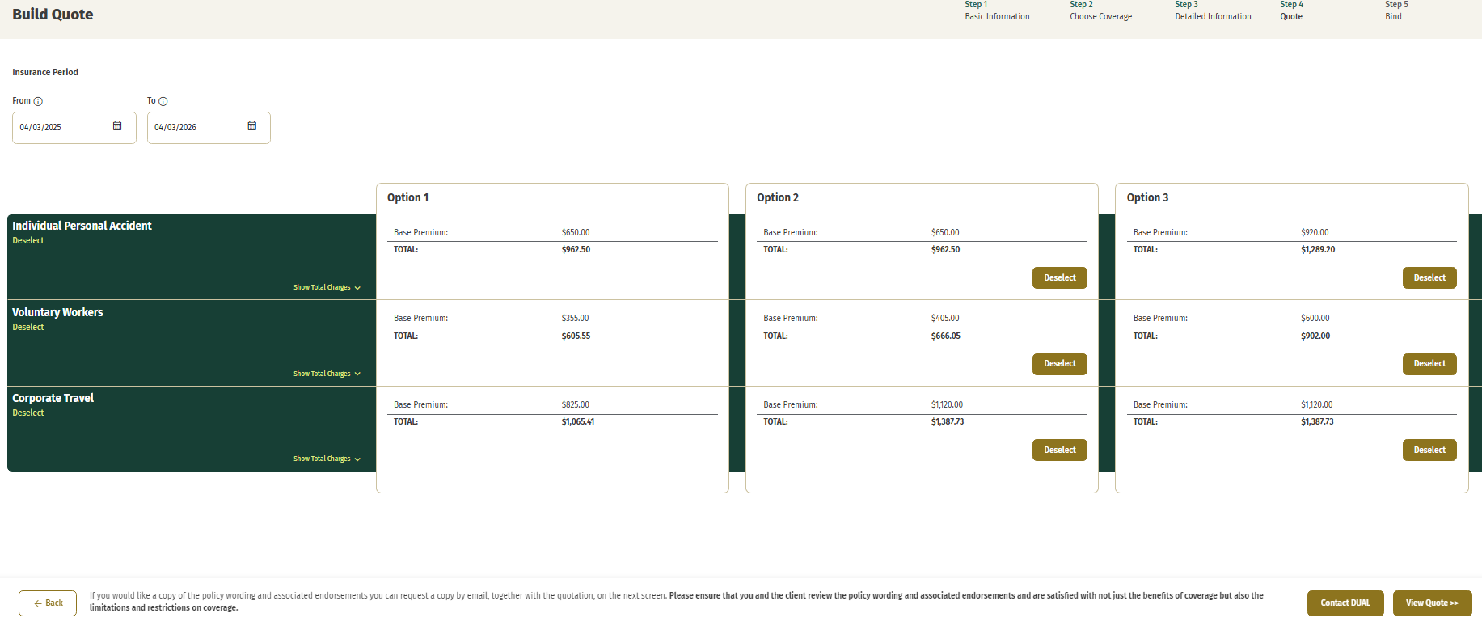Screen dimensions: 1482x622
Task: Expand Show Total Charges for Corporate Travel
Action: coord(327,459)
